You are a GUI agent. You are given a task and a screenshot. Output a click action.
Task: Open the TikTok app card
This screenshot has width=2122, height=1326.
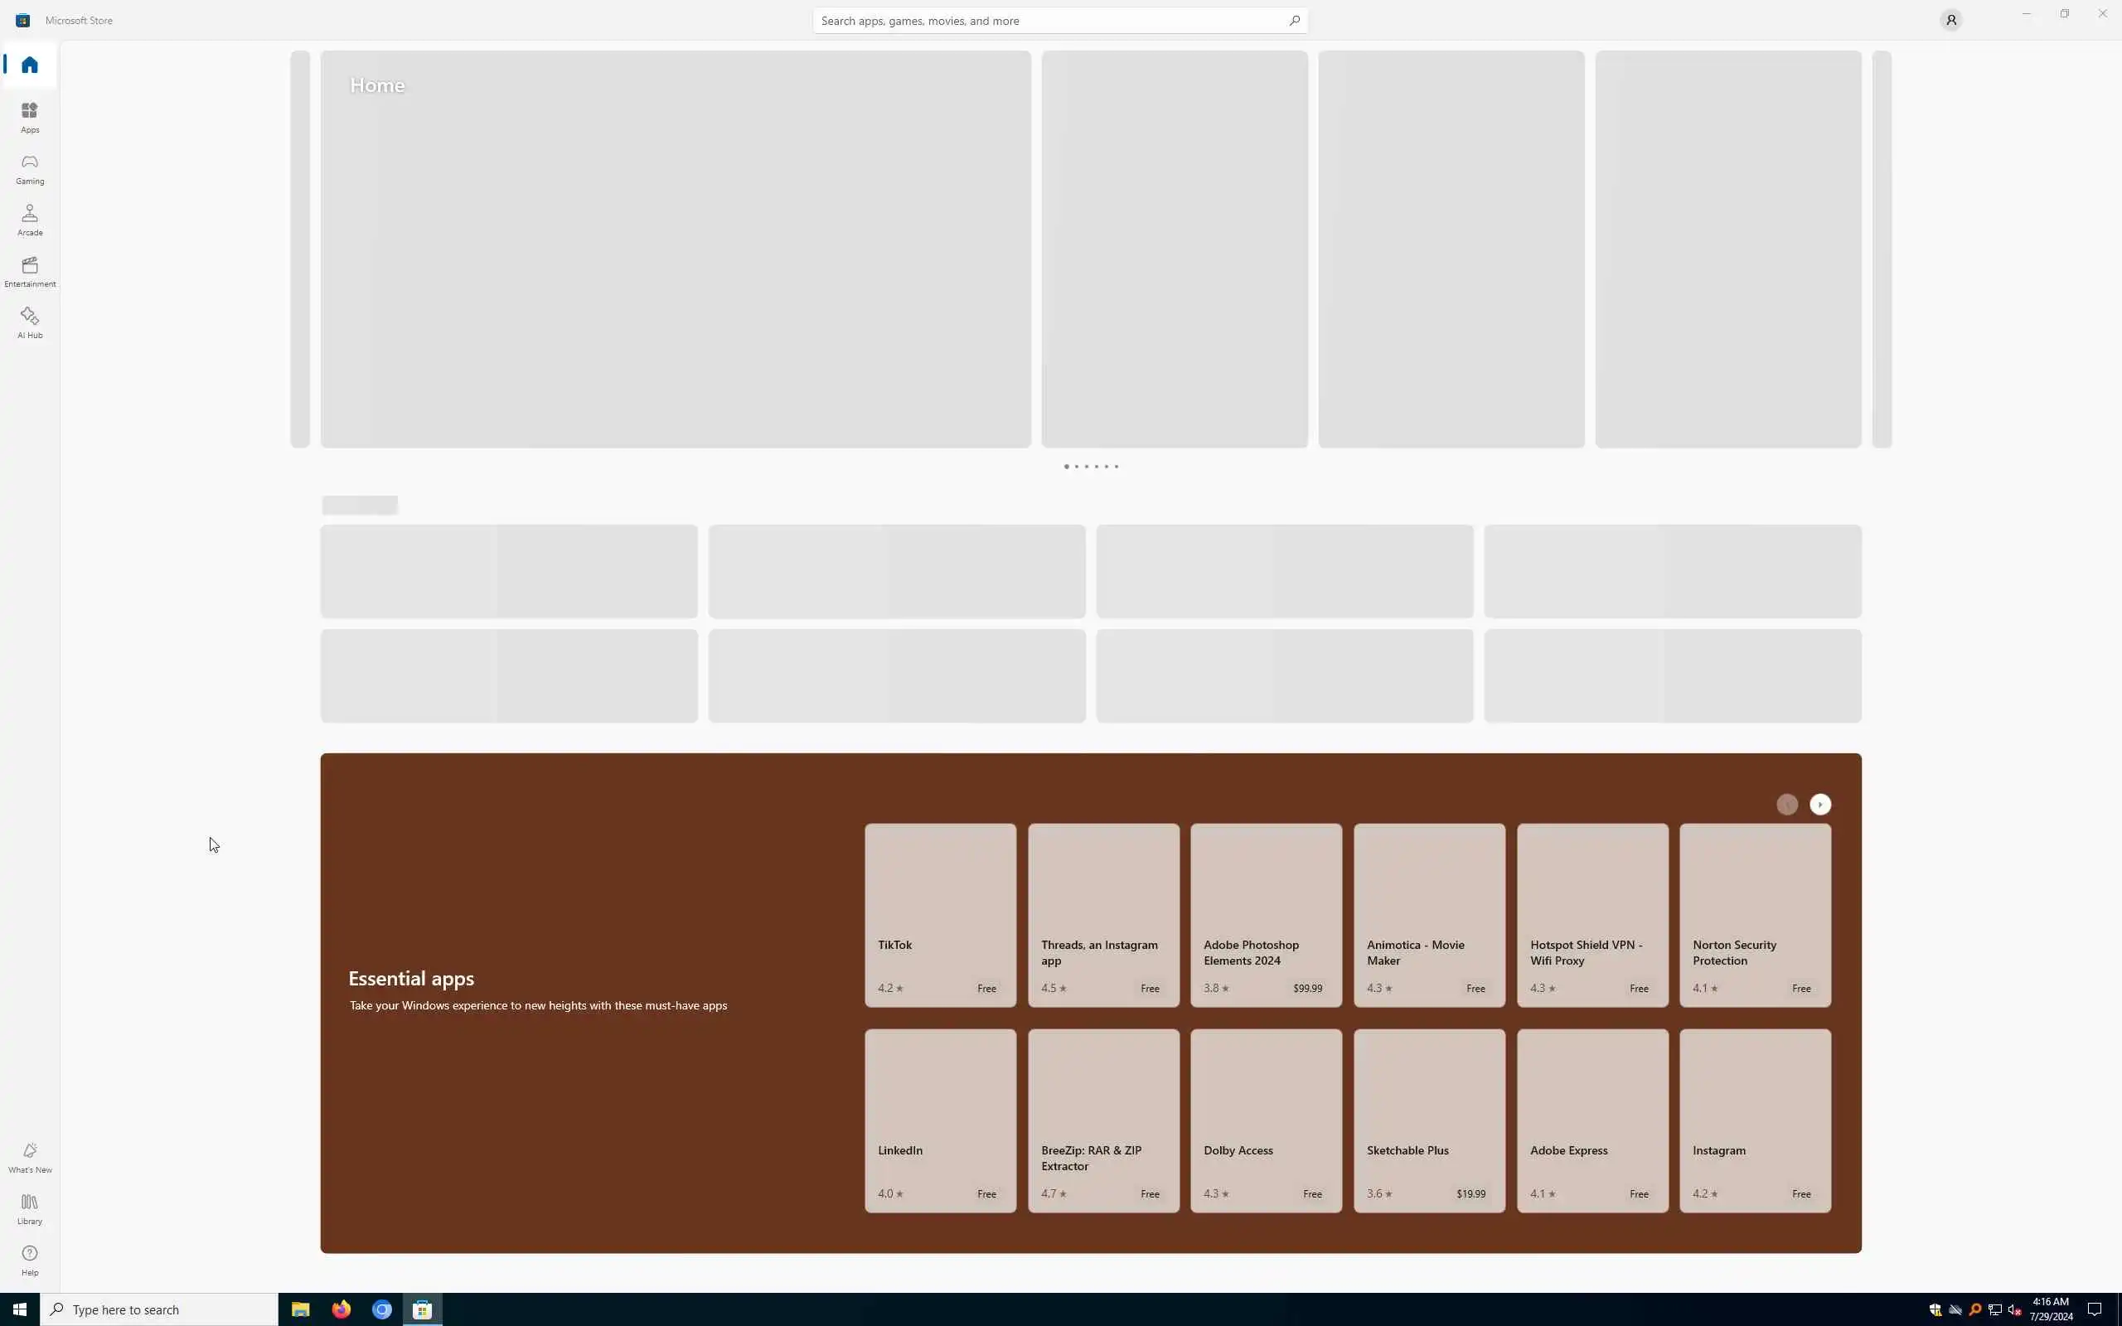(x=940, y=915)
